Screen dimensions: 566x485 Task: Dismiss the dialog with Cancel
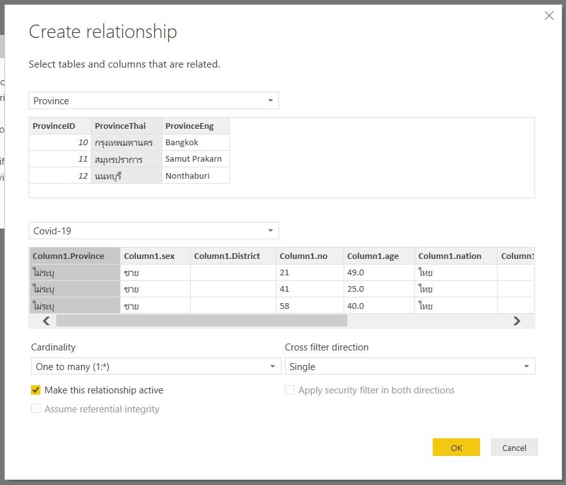click(514, 447)
